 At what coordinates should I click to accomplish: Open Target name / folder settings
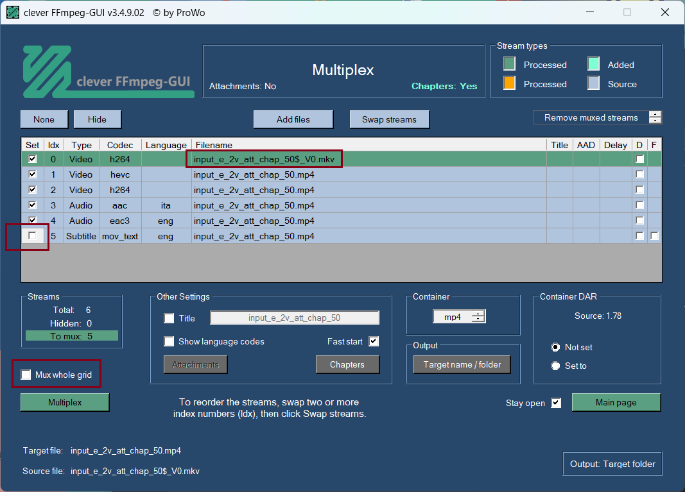[x=462, y=364]
